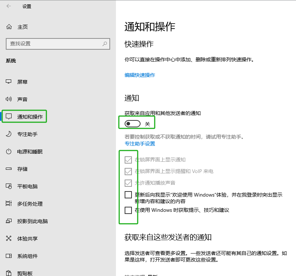Turn on notifications from apps toggle
Screen dimensions: 296x276
click(132, 124)
